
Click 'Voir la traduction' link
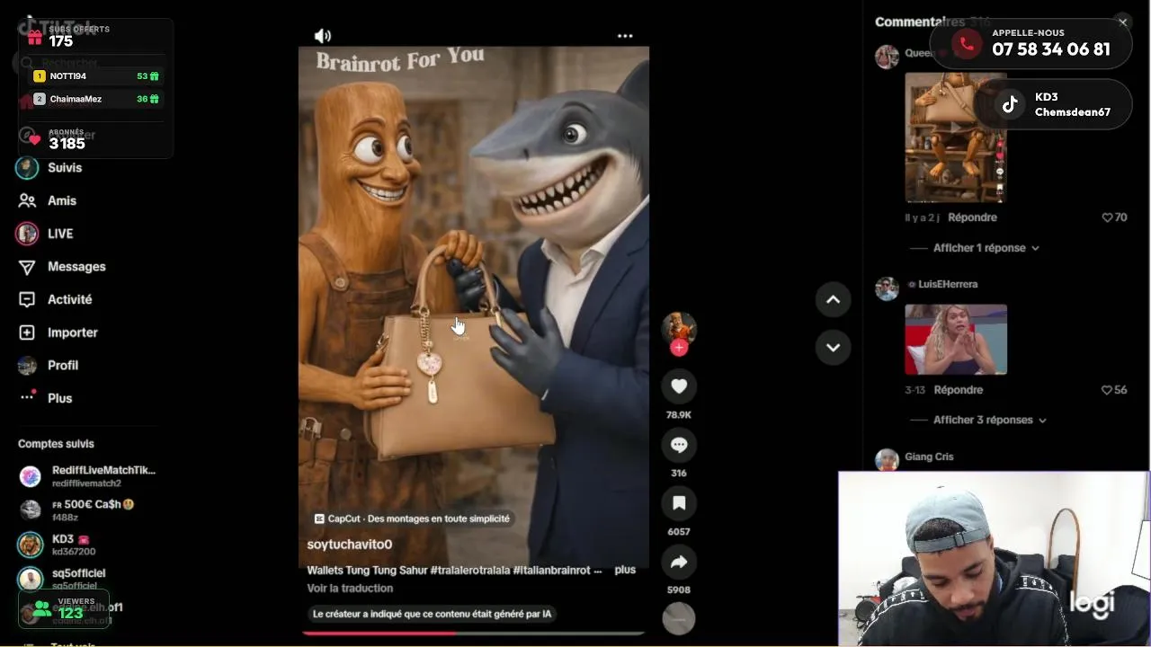[x=350, y=589]
